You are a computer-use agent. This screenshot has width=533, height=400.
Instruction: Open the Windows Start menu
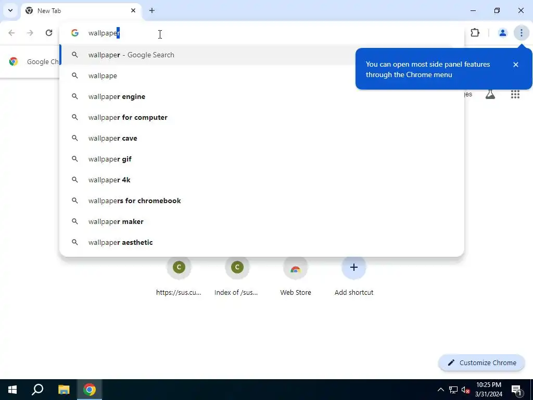point(12,390)
